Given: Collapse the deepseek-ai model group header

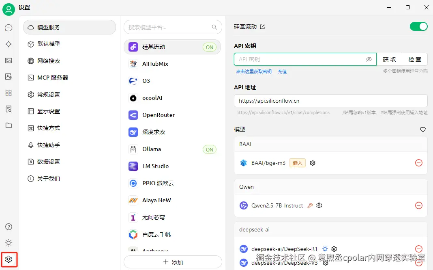Looking at the screenshot, I should tap(330, 230).
